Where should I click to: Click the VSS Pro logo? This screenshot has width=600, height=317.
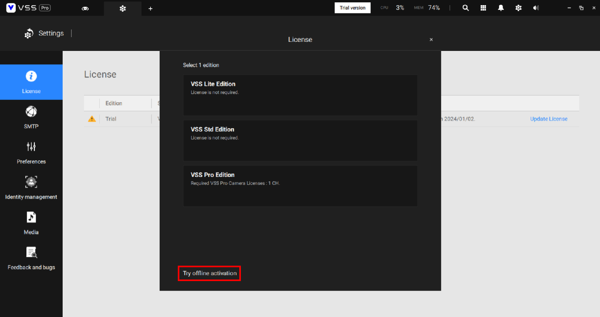tap(28, 8)
